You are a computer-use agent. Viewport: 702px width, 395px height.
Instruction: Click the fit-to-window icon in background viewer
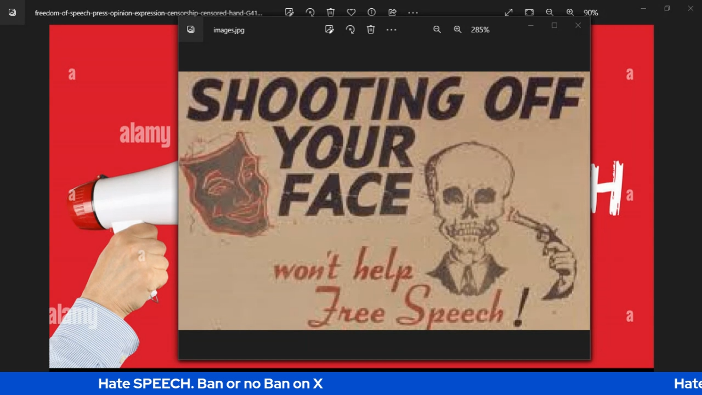coord(529,12)
